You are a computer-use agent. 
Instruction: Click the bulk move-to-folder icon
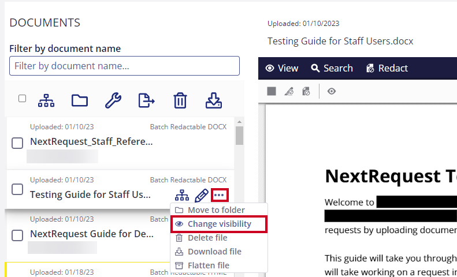tap(80, 100)
